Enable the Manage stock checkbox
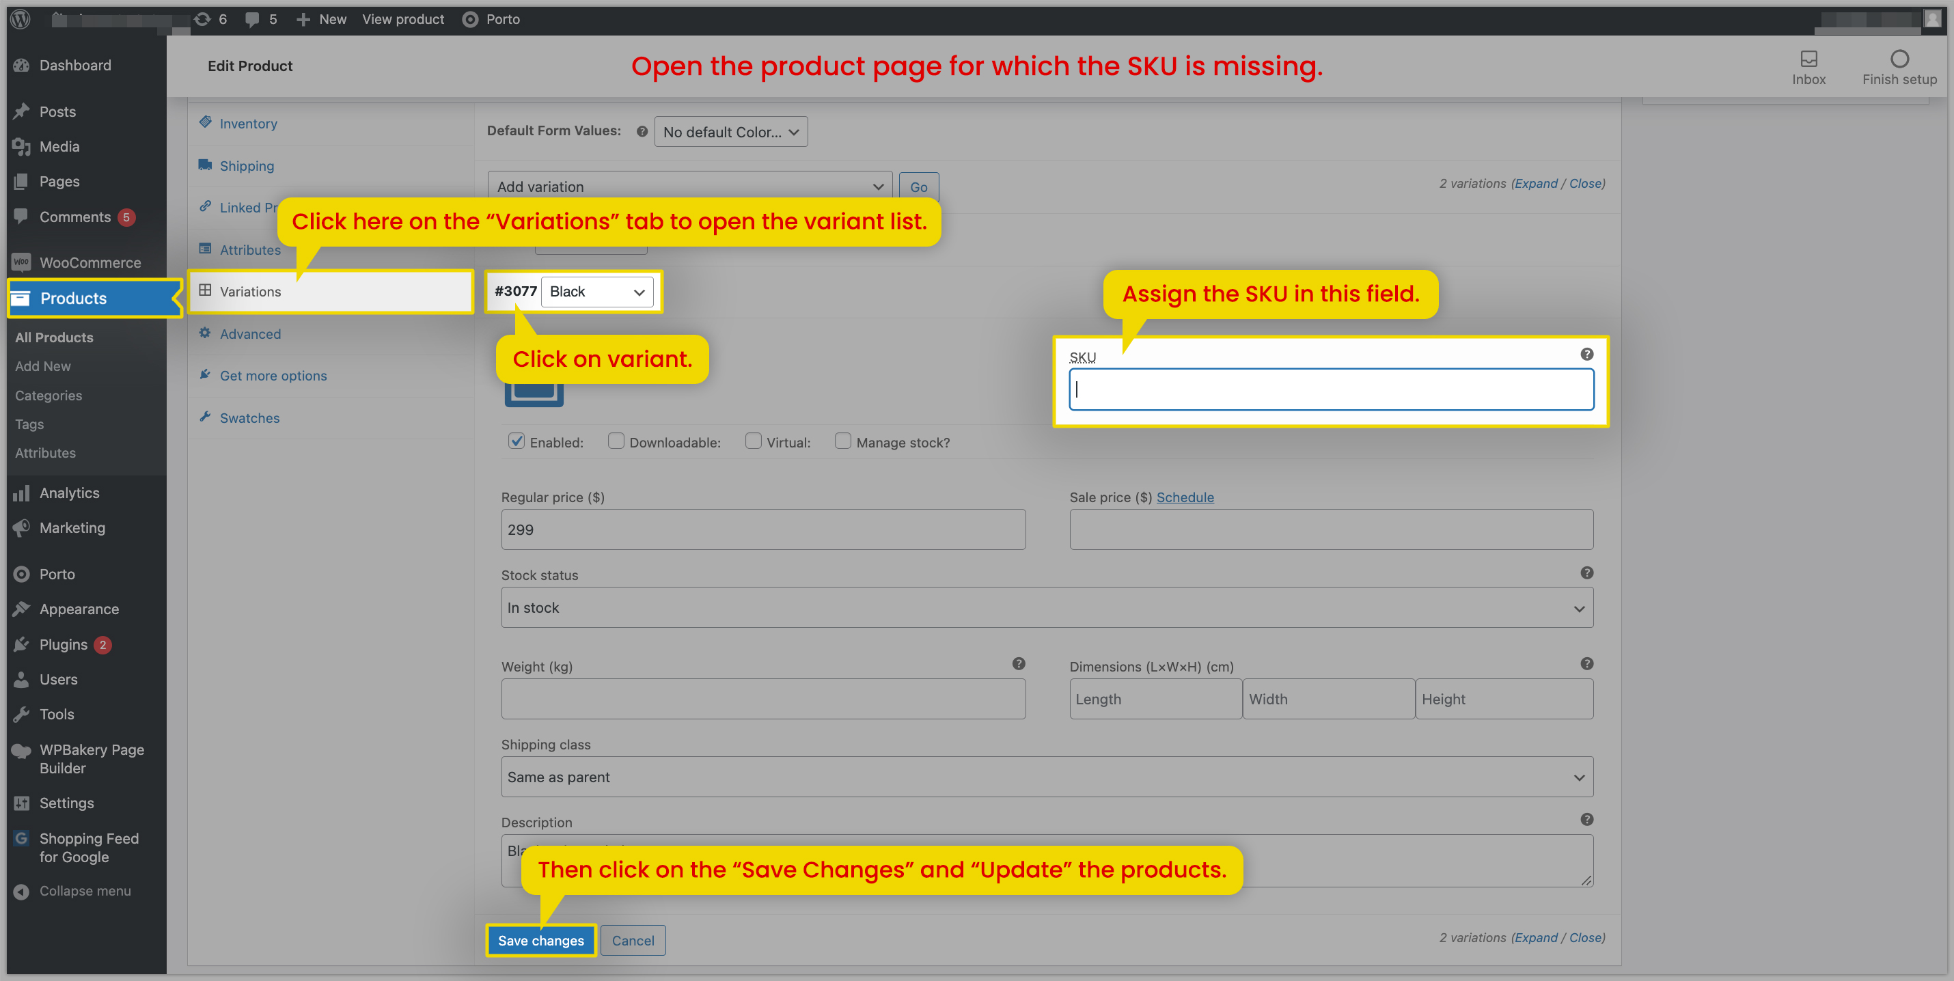This screenshot has width=1954, height=981. click(842, 441)
